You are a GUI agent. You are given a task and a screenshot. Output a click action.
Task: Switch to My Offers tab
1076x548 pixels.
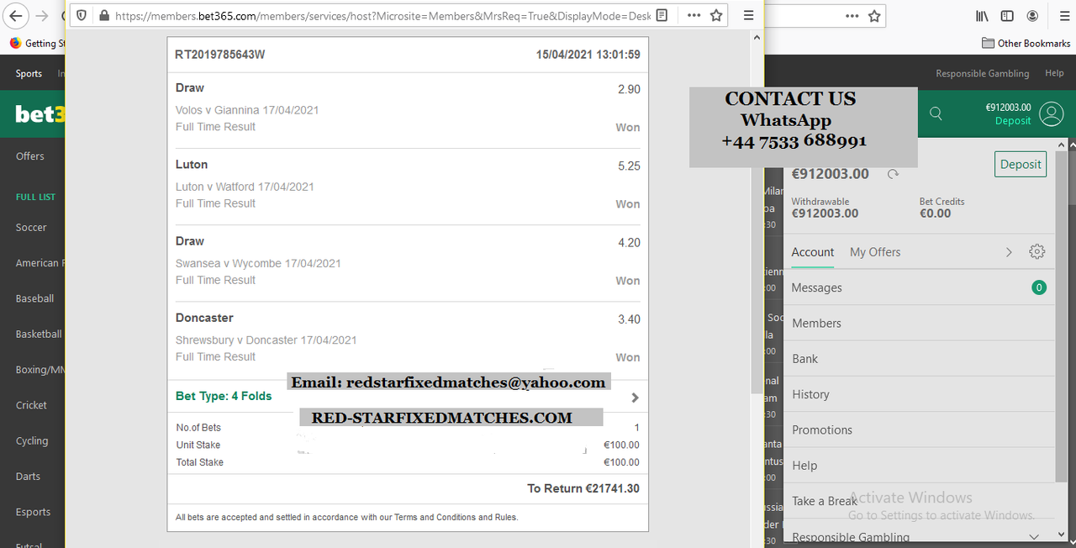(x=875, y=252)
